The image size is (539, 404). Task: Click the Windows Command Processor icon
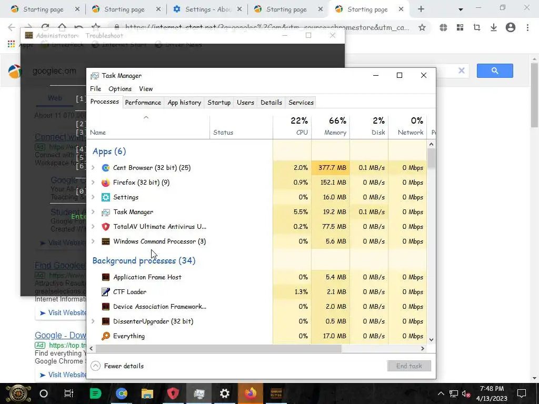pyautogui.click(x=105, y=241)
